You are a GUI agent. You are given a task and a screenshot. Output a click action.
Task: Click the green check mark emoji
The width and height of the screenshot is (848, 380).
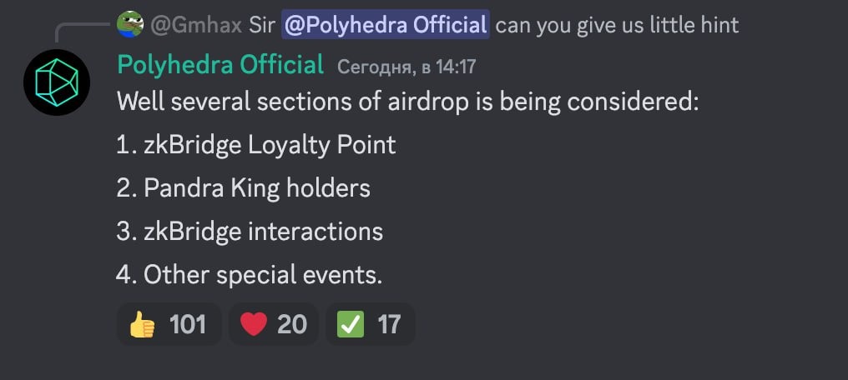(350, 323)
